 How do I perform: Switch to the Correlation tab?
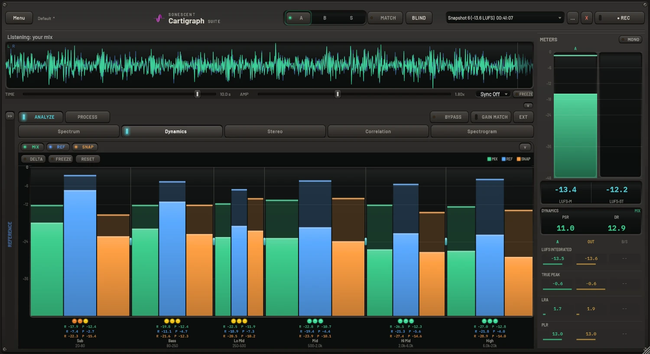pos(378,131)
